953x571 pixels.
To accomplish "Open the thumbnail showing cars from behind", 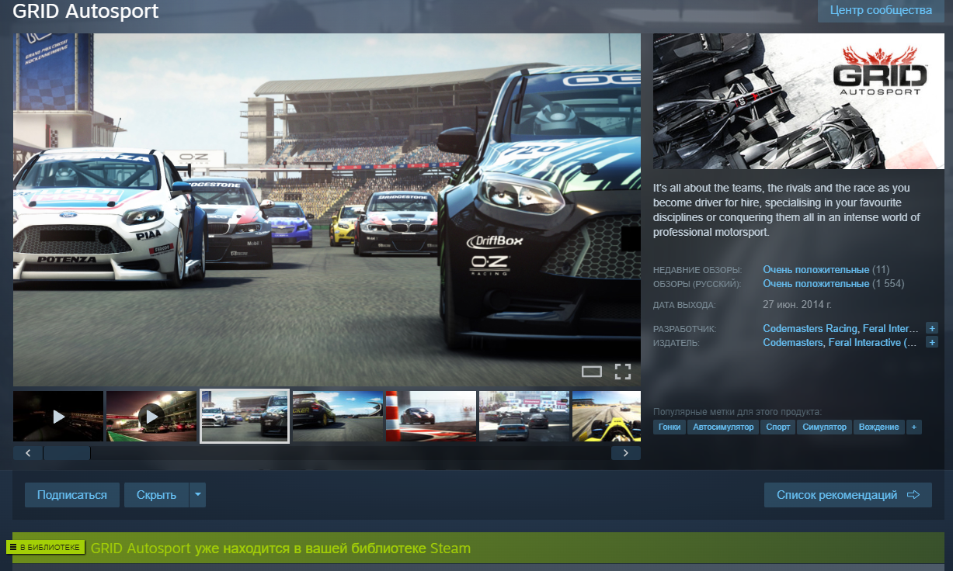I will coord(524,417).
